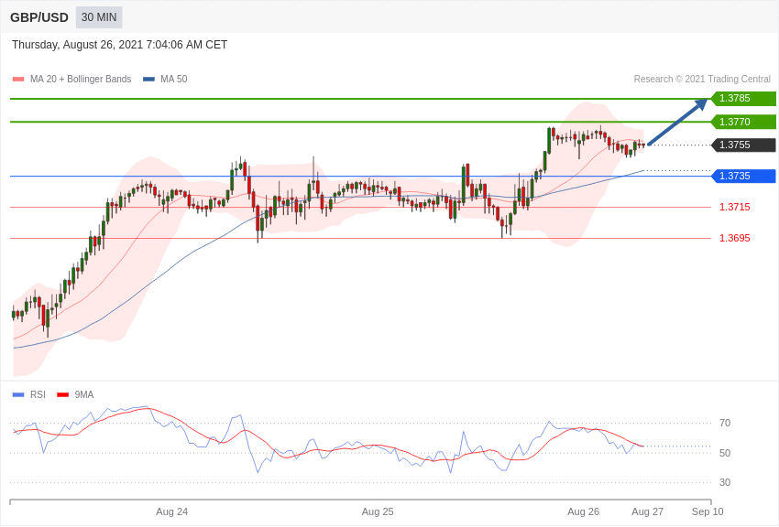Select the 1.3755 current price tag

pyautogui.click(x=743, y=145)
